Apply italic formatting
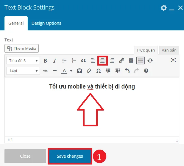 pos(55,60)
